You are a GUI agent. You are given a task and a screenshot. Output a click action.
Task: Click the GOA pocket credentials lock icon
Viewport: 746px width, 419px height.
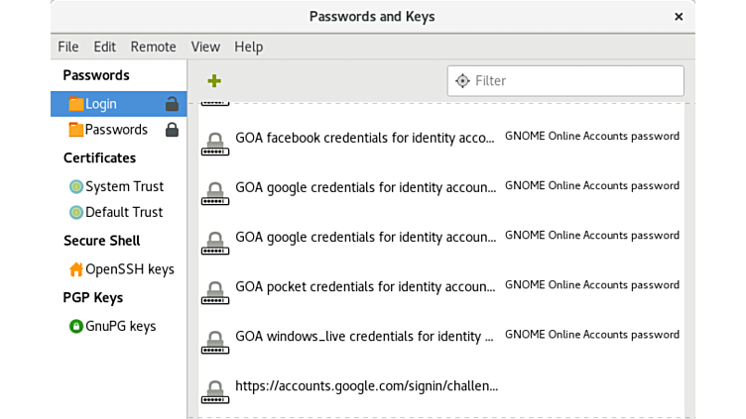click(x=213, y=291)
